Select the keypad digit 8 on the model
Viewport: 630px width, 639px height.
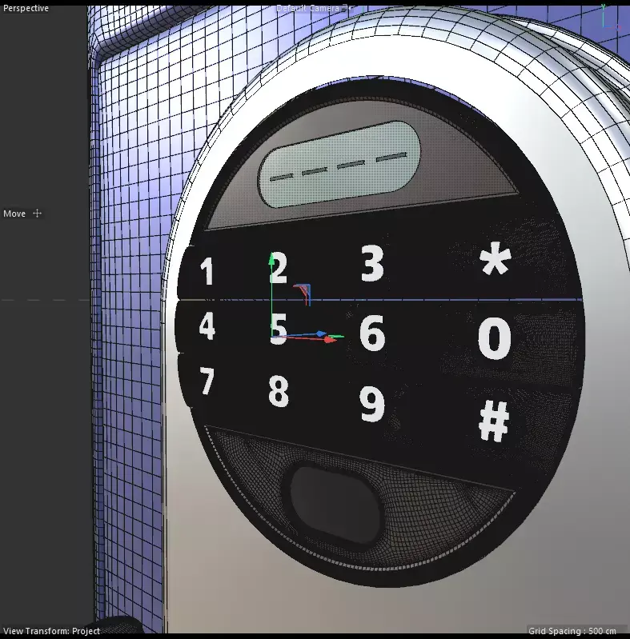[279, 391]
